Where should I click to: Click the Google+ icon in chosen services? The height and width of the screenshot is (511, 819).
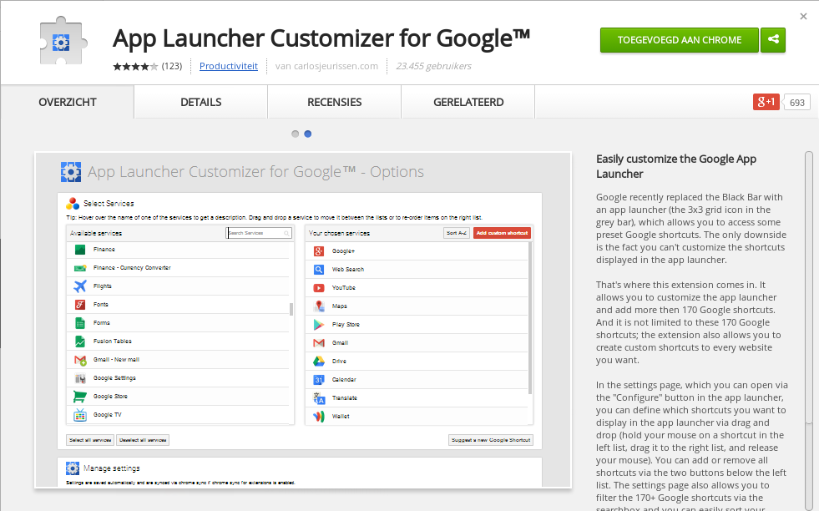pyautogui.click(x=319, y=251)
